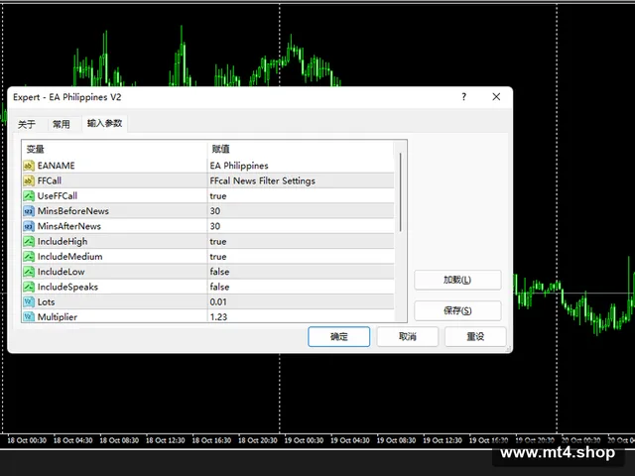
Task: Select the UseFFCall value true
Action: coord(218,196)
